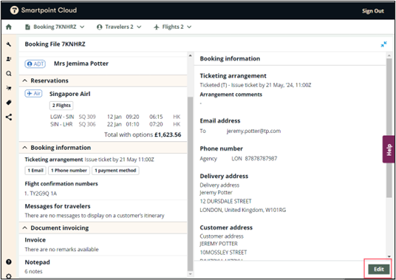Open the help question mark icon

tap(9, 262)
